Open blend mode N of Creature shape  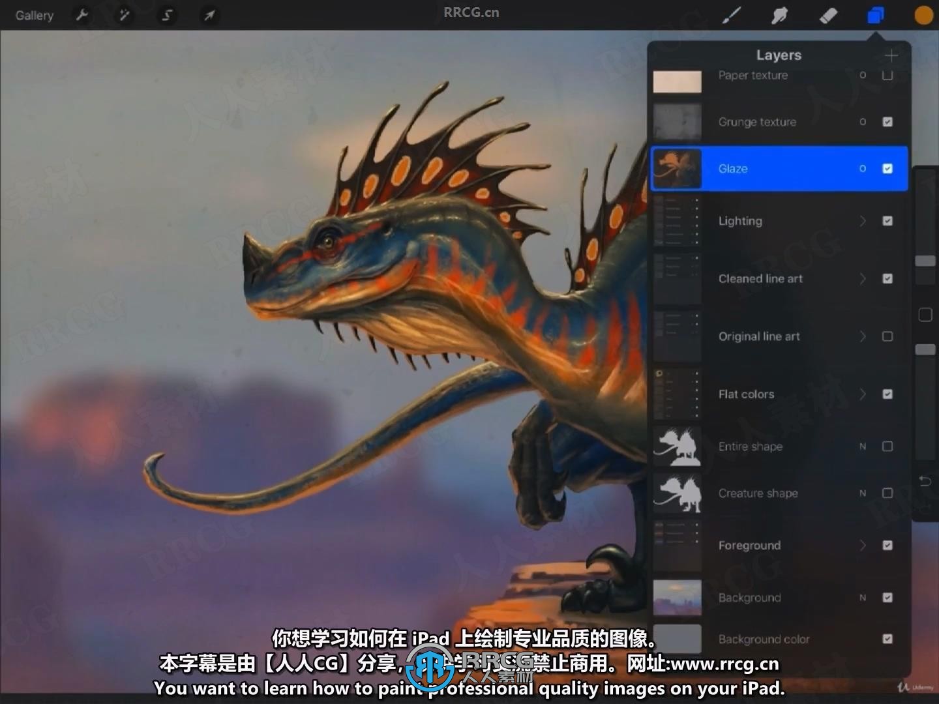[x=863, y=493]
